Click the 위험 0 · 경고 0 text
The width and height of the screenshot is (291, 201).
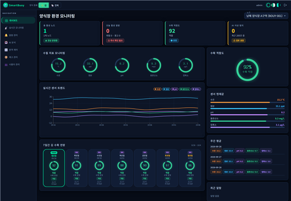pos(113,35)
